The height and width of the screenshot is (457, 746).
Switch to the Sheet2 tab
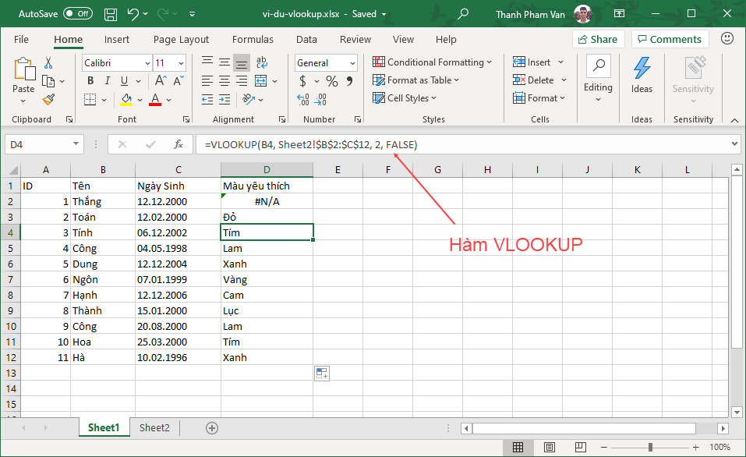tap(154, 427)
